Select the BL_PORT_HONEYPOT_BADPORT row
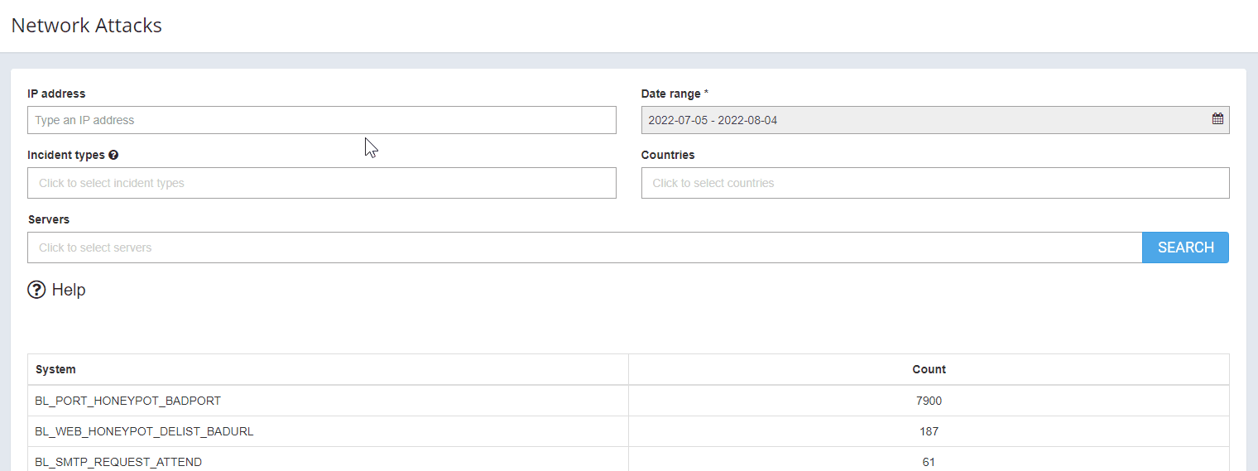This screenshot has height=471, width=1258. point(128,401)
